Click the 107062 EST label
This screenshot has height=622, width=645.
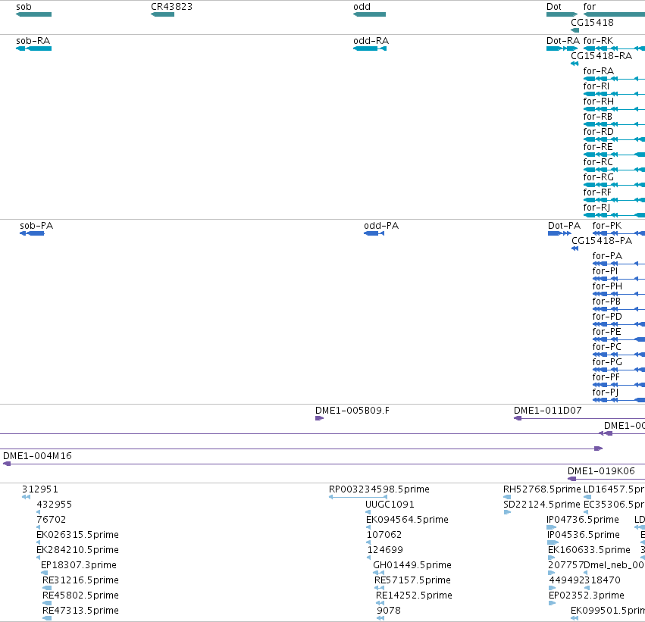384,535
